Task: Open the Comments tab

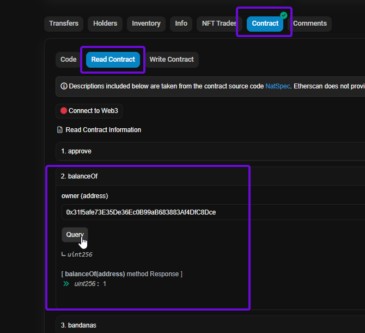Action: point(309,23)
